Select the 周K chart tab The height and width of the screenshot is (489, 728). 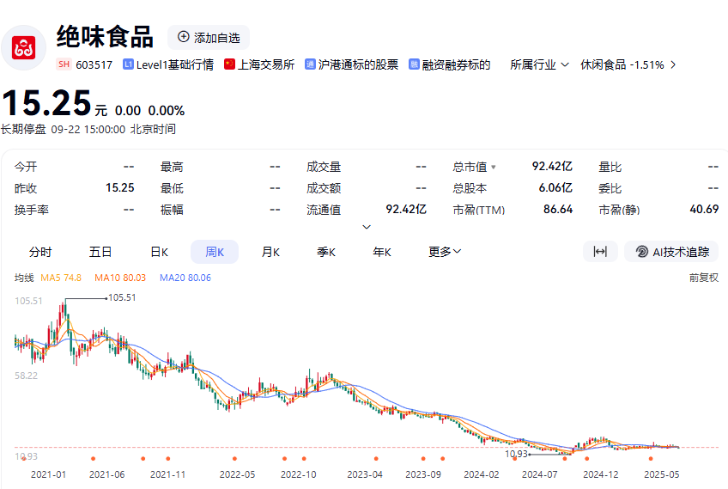tap(215, 252)
